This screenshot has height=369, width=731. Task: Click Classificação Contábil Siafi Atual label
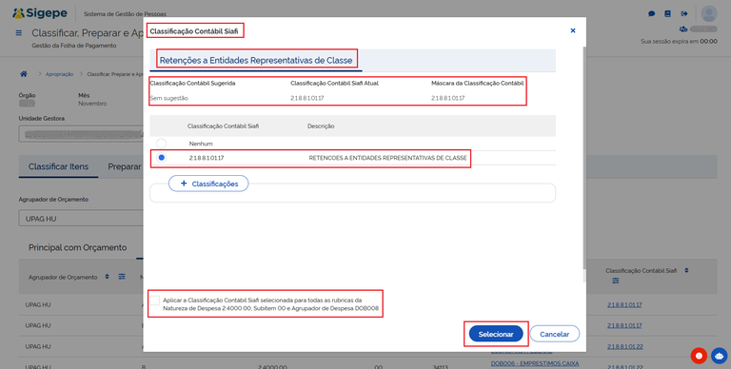334,83
